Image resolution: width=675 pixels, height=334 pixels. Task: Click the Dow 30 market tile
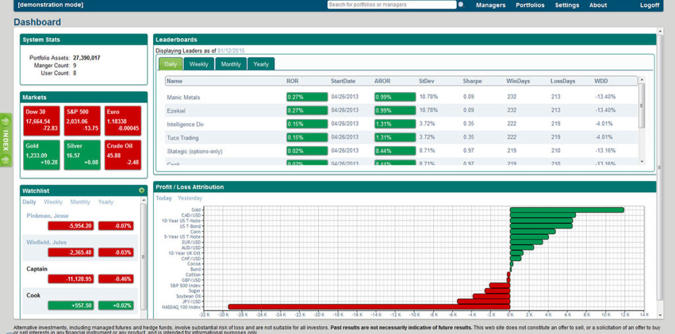(42, 121)
